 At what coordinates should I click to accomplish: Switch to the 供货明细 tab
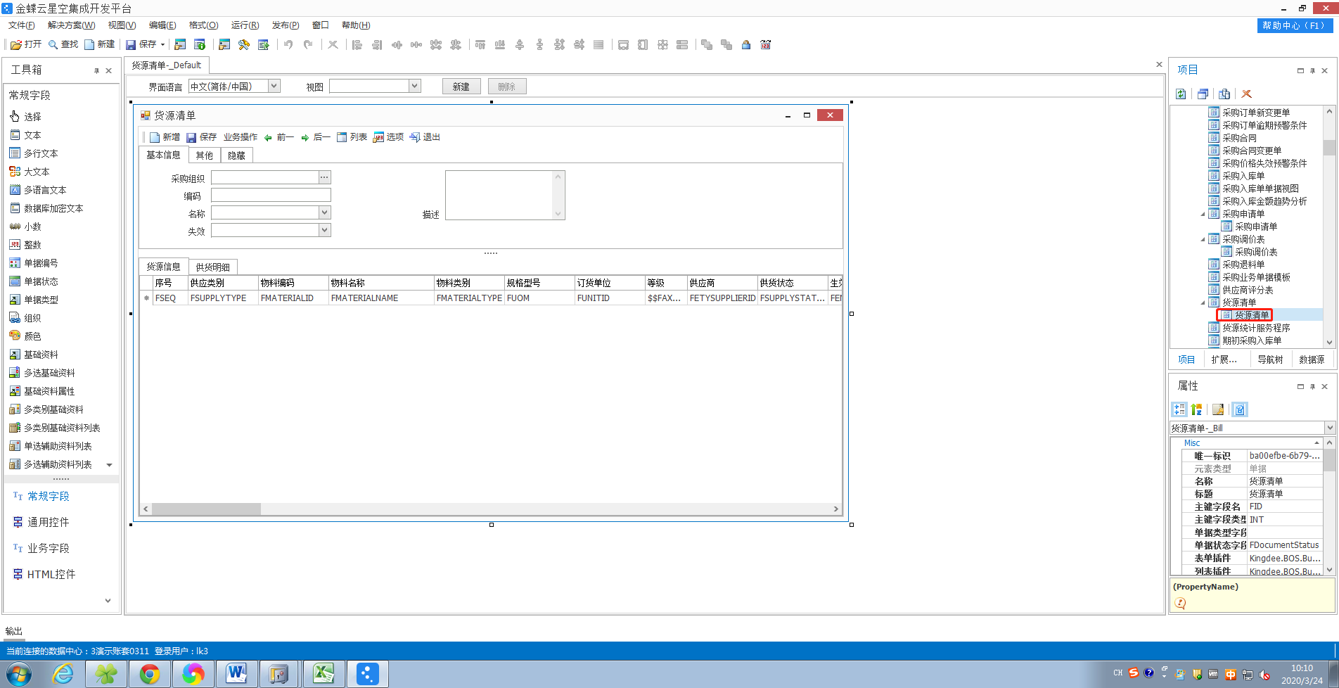213,267
